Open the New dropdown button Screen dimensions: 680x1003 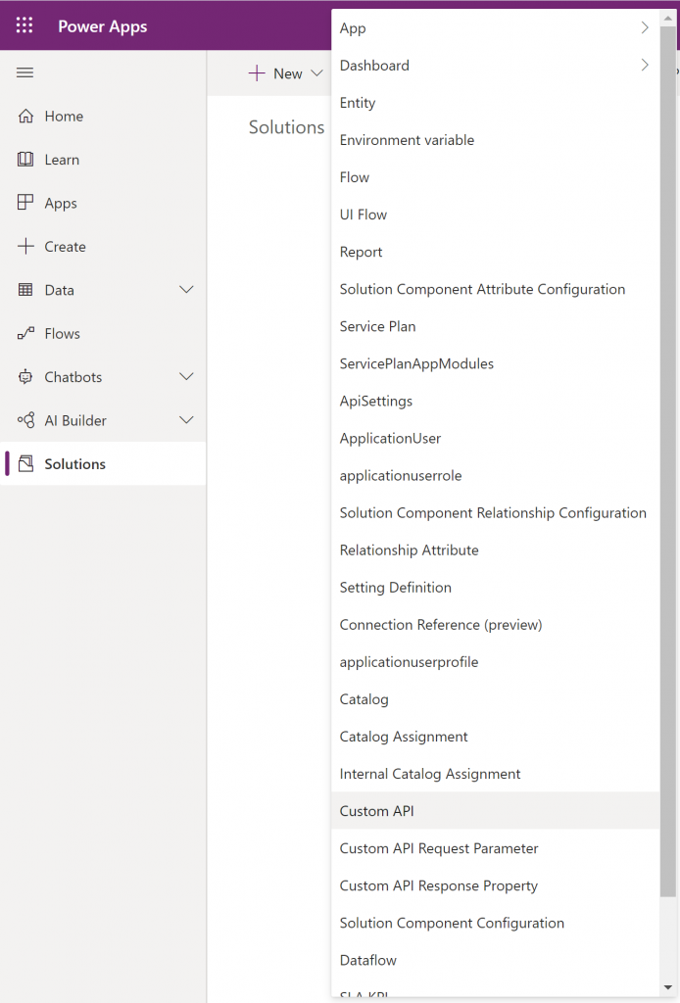click(x=285, y=73)
